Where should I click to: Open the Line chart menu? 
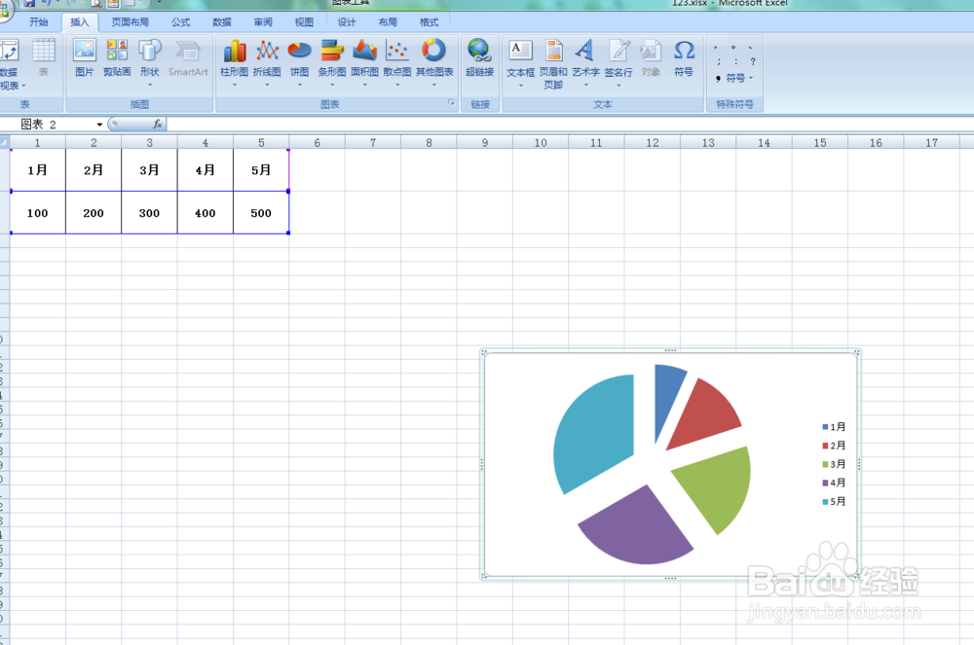click(267, 62)
